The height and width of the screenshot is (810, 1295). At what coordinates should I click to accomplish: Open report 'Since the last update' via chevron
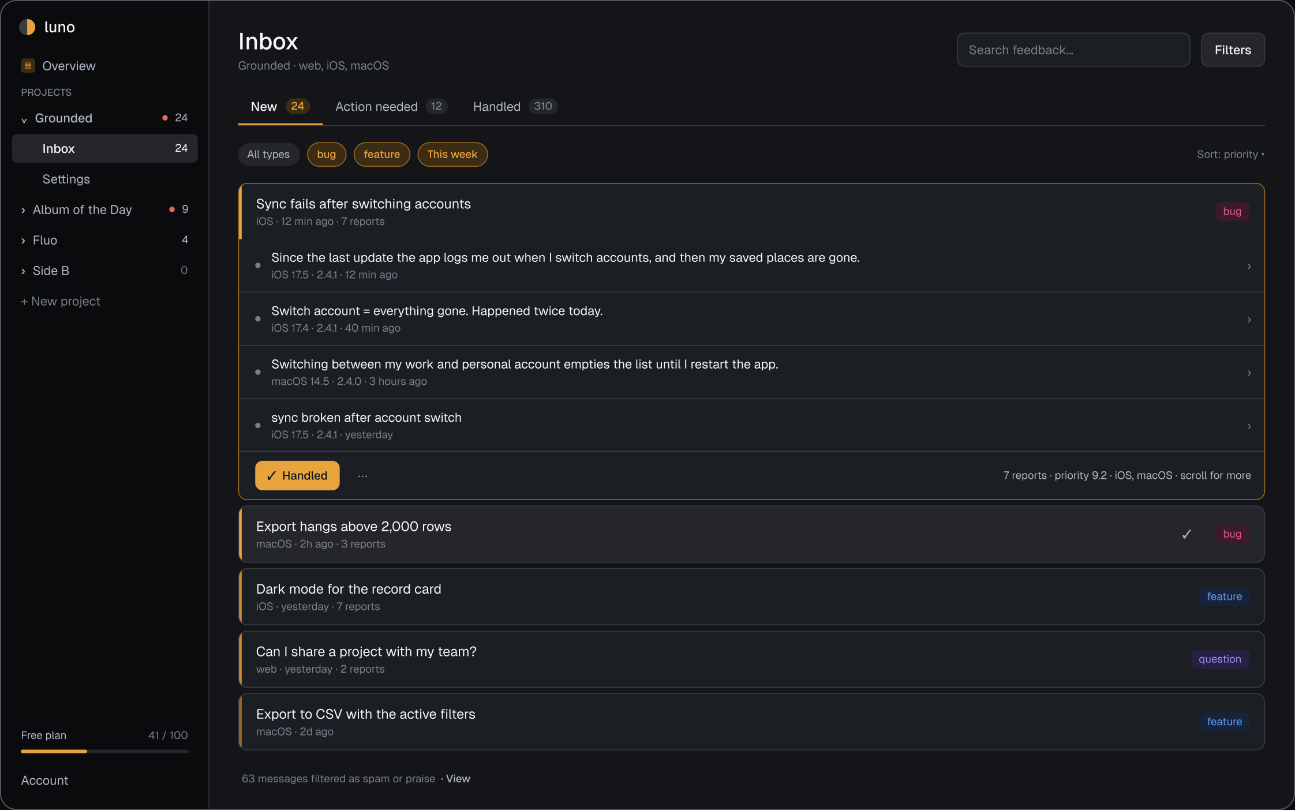pyautogui.click(x=1249, y=267)
